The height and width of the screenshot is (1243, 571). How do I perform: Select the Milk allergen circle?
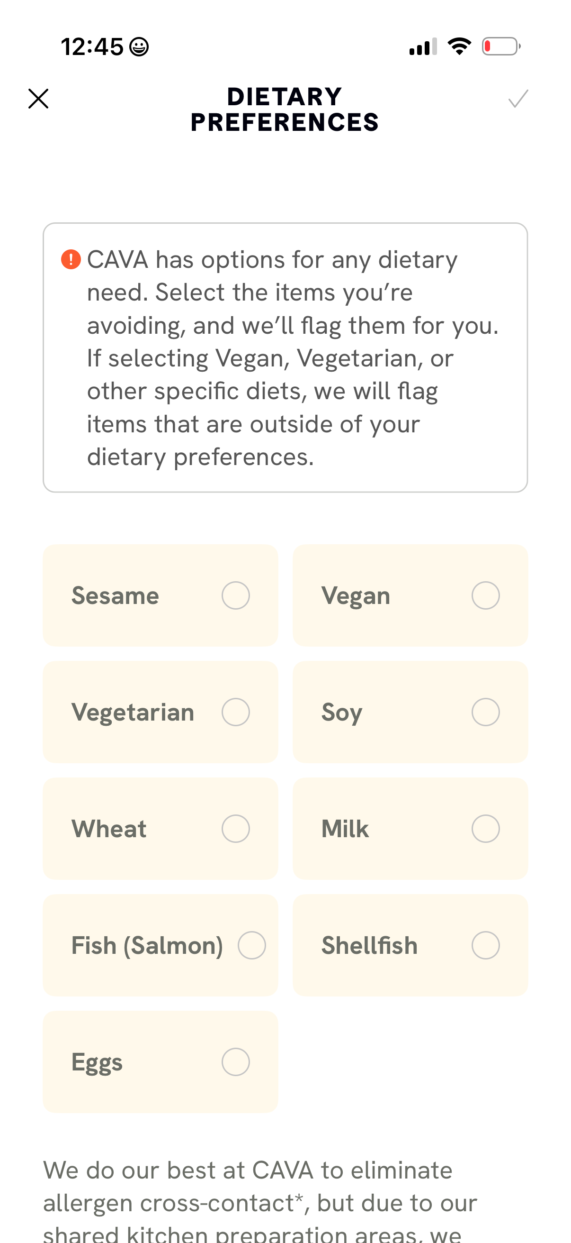[x=485, y=829]
